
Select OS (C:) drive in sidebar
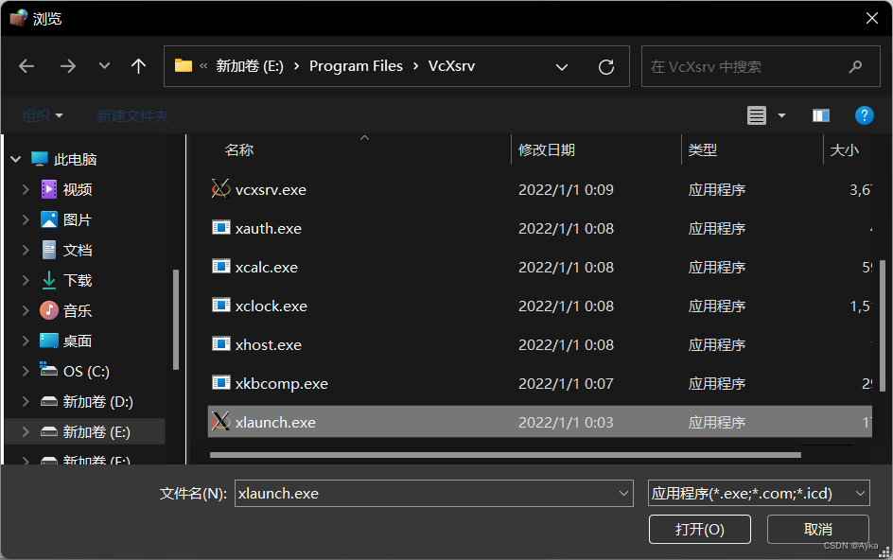(x=86, y=372)
